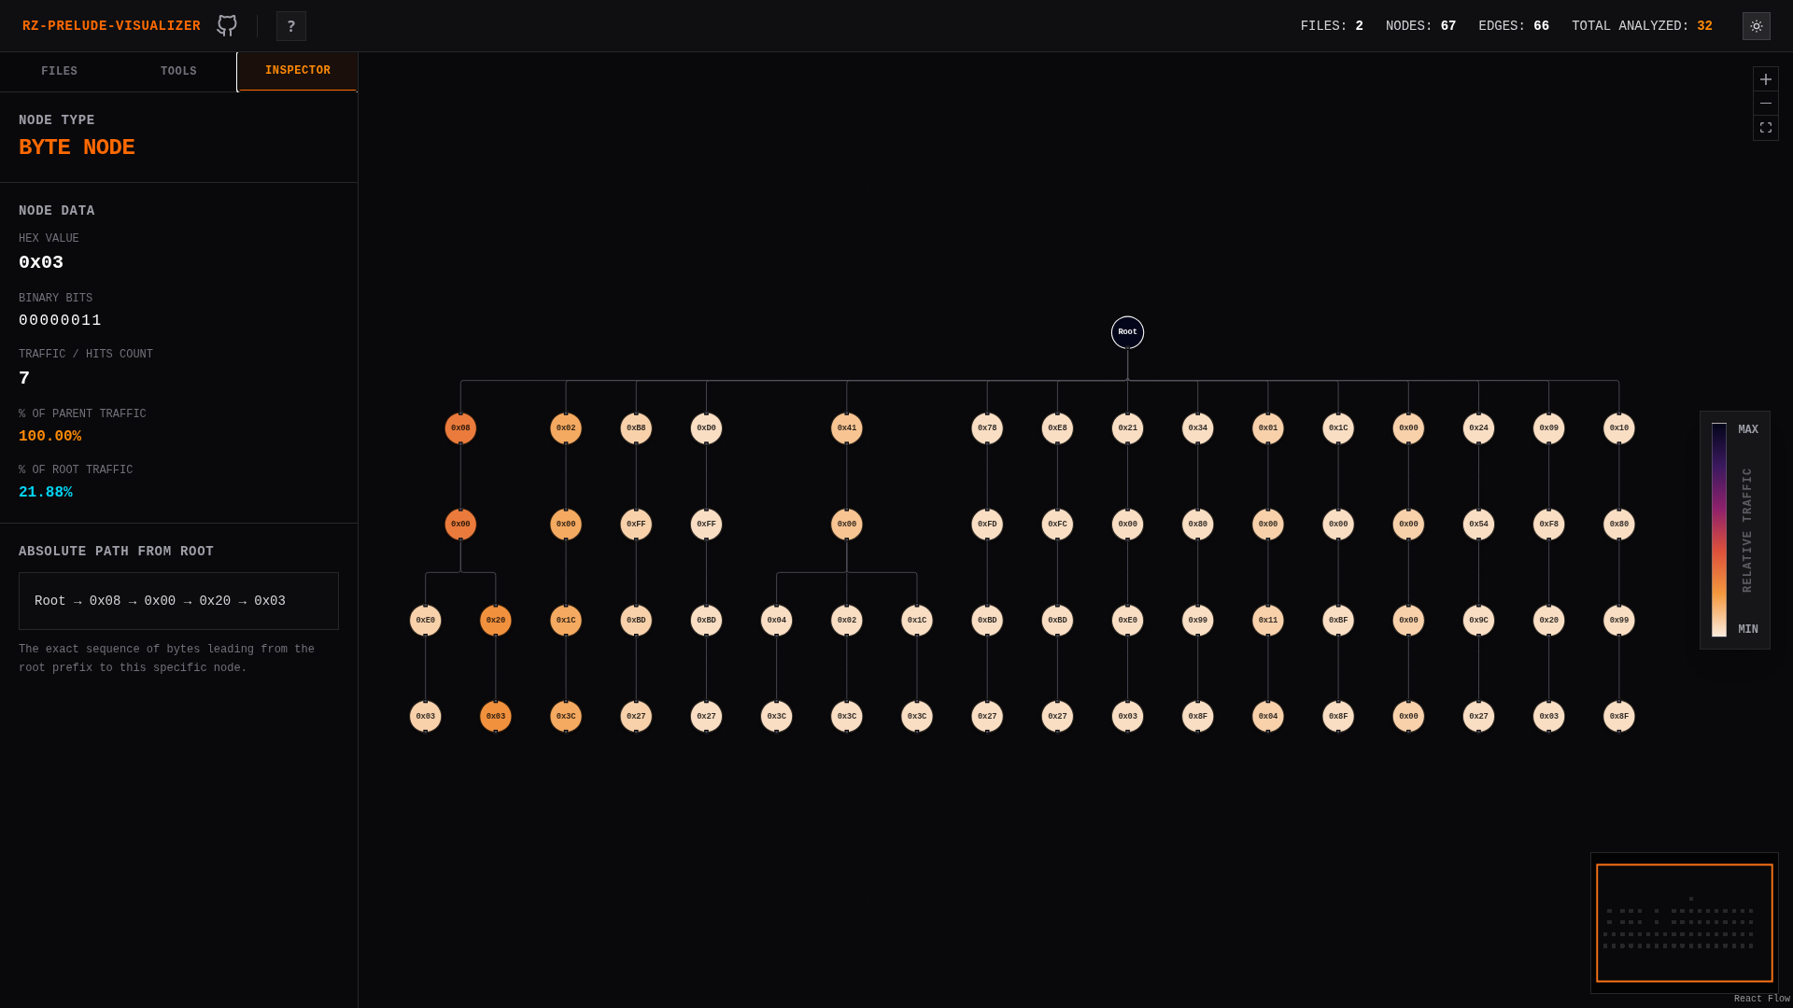Viewport: 1793px width, 1008px height.
Task: Select first-row node 0x41
Action: (x=847, y=428)
